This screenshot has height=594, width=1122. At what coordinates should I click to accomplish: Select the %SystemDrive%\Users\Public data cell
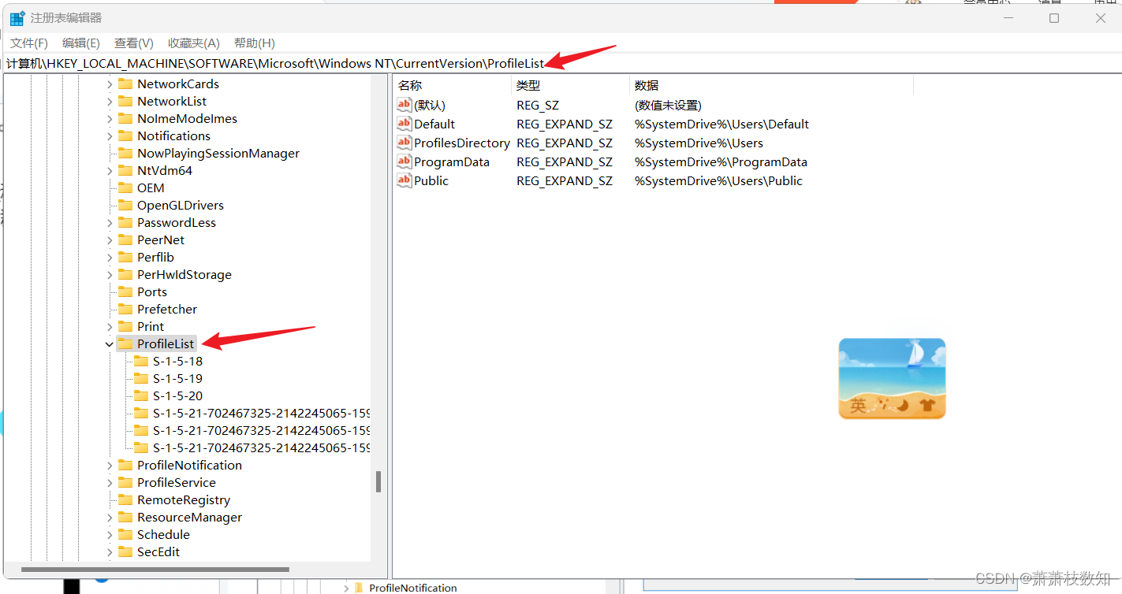[x=718, y=181]
